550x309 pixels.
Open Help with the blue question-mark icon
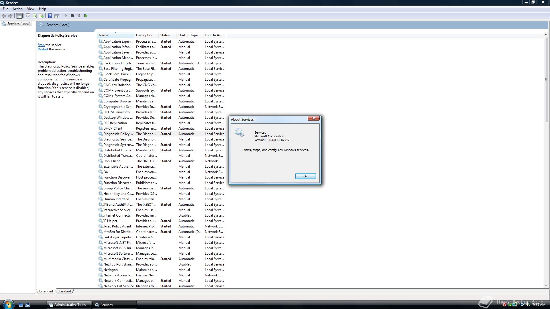point(50,16)
